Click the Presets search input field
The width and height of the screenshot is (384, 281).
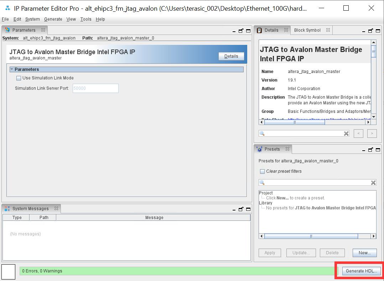(318, 183)
